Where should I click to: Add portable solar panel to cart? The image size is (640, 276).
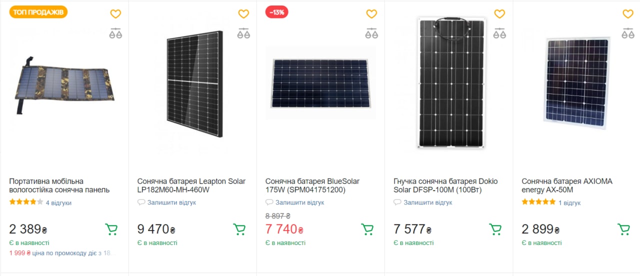click(111, 229)
